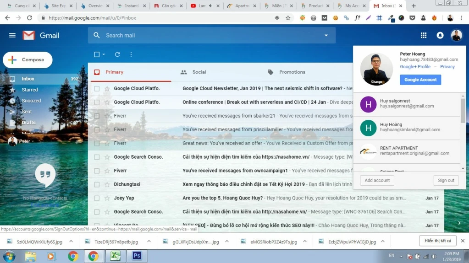
Task: Click the blue Google Account button
Action: pyautogui.click(x=420, y=80)
